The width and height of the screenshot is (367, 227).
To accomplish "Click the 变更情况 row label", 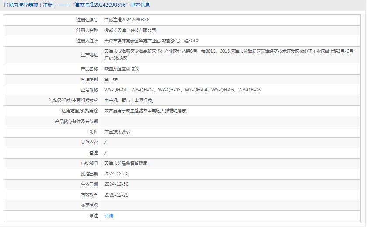I will click(x=89, y=205).
